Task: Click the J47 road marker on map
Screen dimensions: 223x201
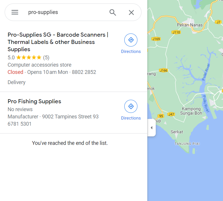Action: pyautogui.click(x=171, y=114)
